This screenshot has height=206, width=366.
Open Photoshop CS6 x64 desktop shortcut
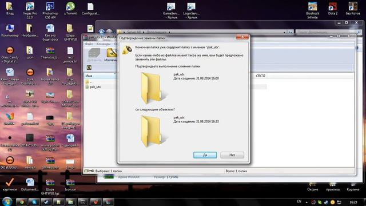(x=50, y=10)
